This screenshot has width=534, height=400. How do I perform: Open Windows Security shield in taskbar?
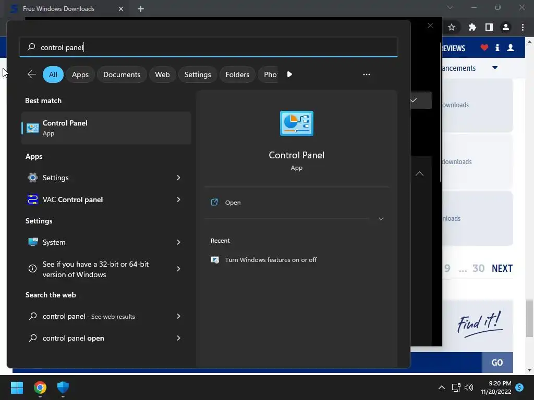63,387
